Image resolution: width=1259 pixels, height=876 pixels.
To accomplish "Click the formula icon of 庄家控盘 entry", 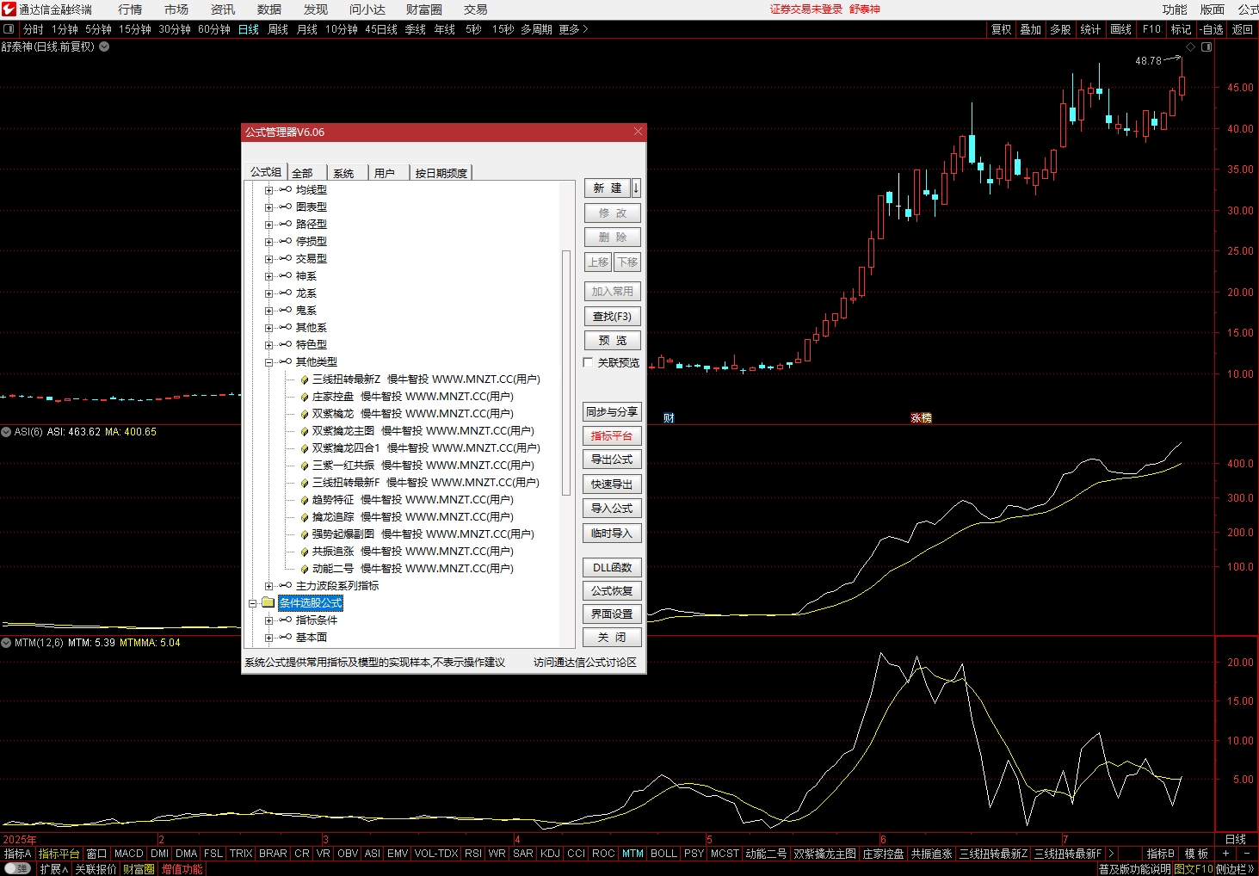I will 305,397.
